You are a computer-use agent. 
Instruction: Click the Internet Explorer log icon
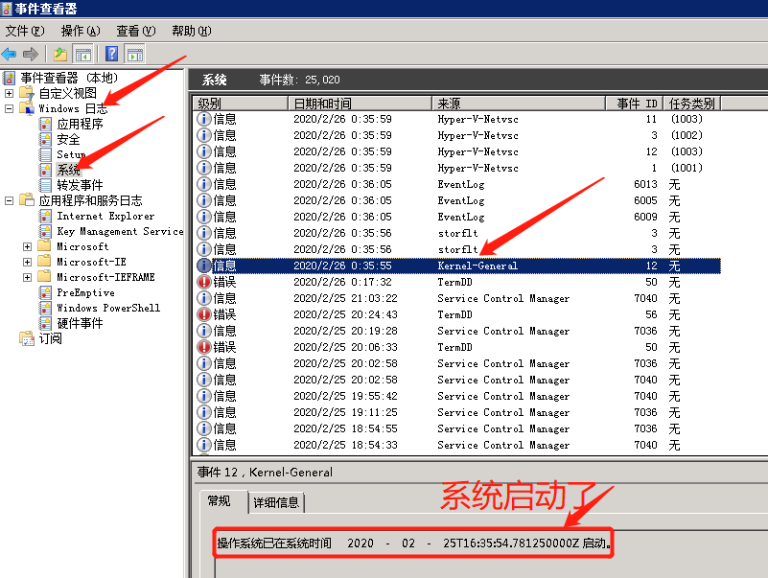pos(45,216)
